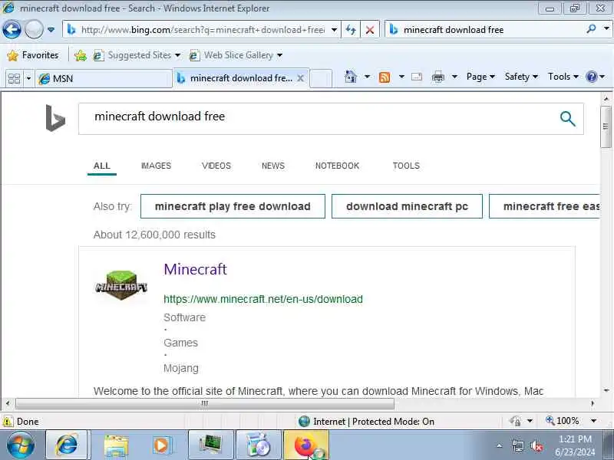The image size is (614, 460).
Task: Open the Print options dropdown arrow
Action: (454, 77)
